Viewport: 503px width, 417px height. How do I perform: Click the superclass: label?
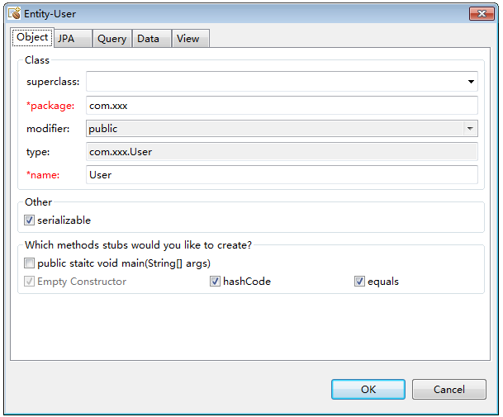[53, 82]
